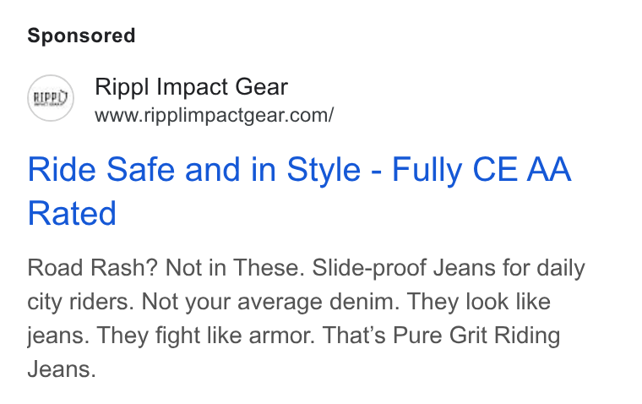
Task: Click the 'Pure Grit Riding' text
Action: click(x=476, y=336)
